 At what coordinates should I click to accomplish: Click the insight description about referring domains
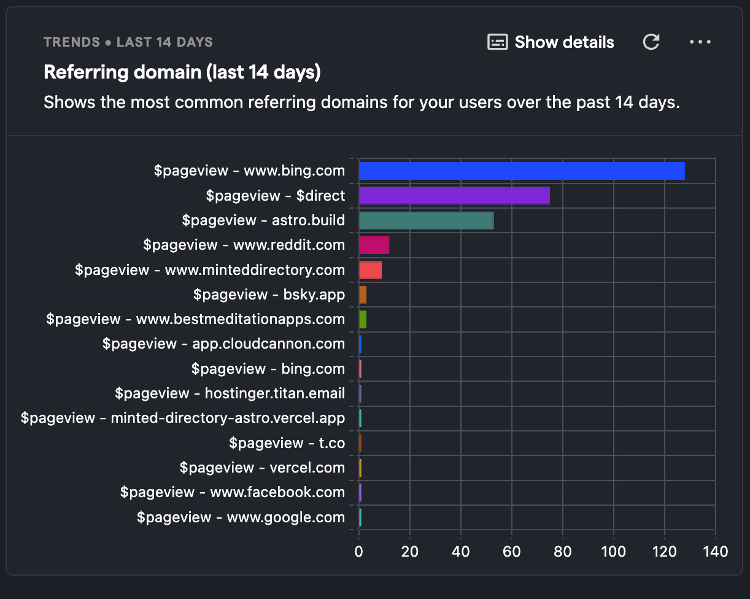pyautogui.click(x=362, y=102)
